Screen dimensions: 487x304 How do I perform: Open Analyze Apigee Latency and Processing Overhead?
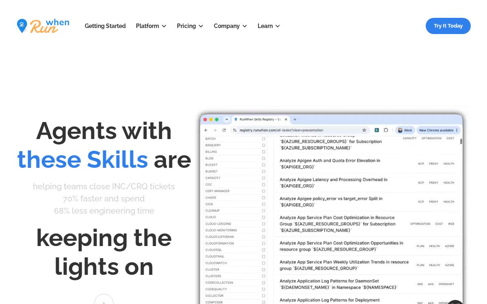coord(334,182)
